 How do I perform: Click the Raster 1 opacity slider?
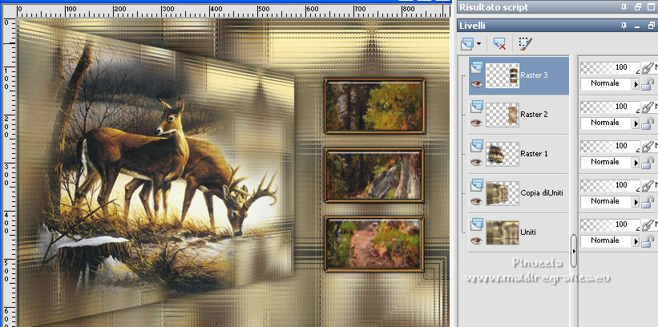point(611,145)
